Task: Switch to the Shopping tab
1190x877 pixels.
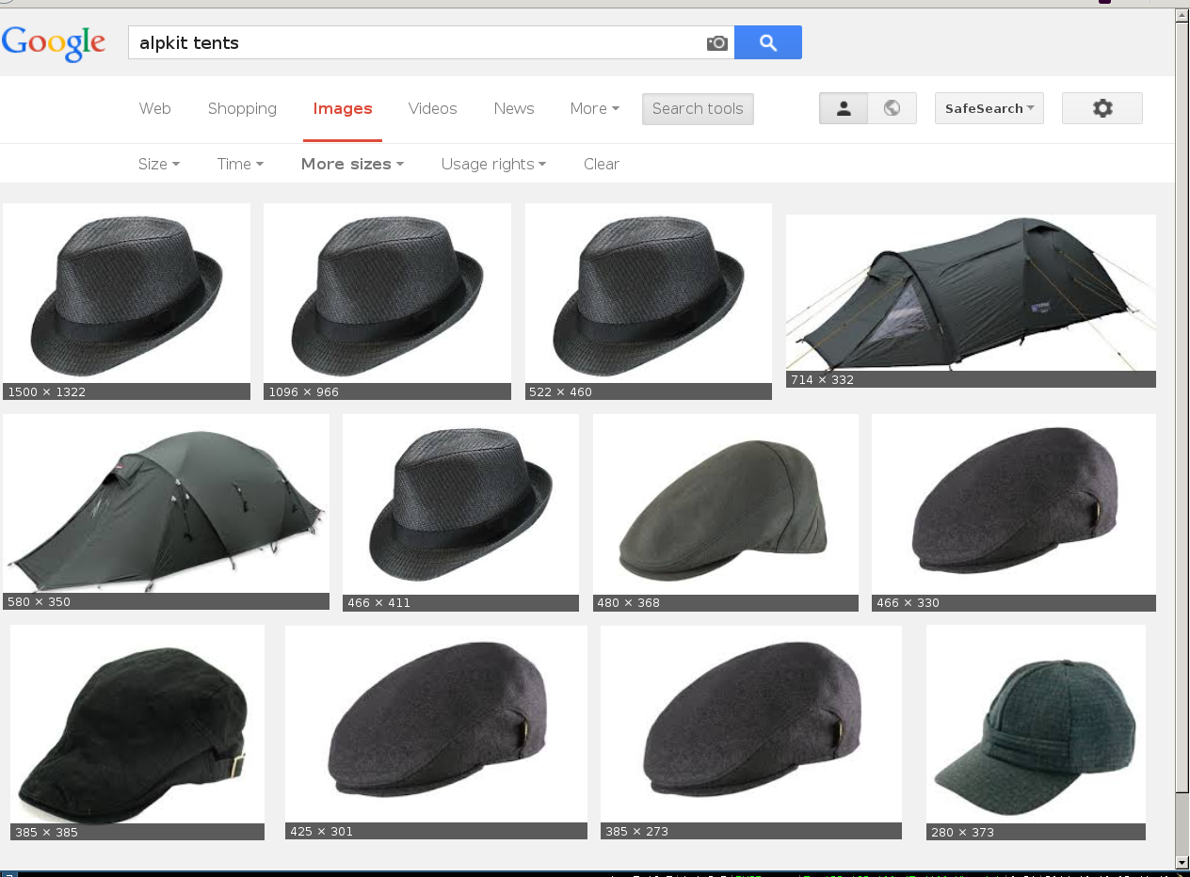Action: coord(242,108)
